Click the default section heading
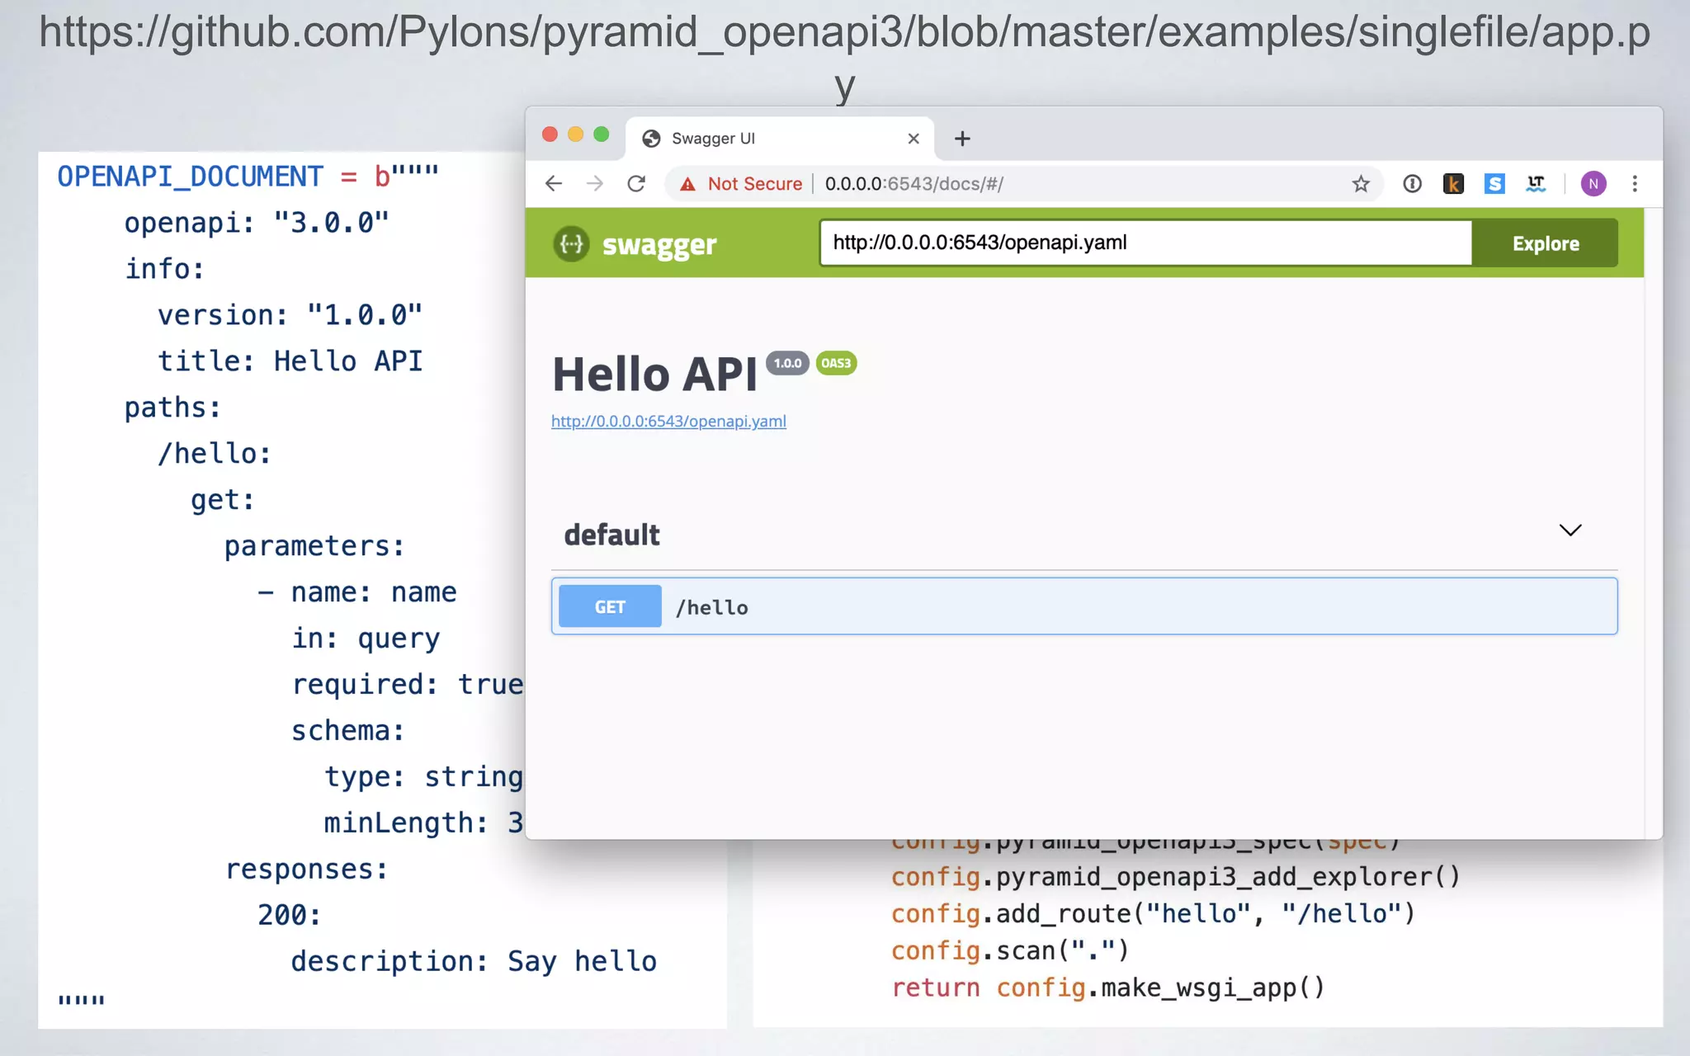Viewport: 1690px width, 1056px height. pos(611,535)
